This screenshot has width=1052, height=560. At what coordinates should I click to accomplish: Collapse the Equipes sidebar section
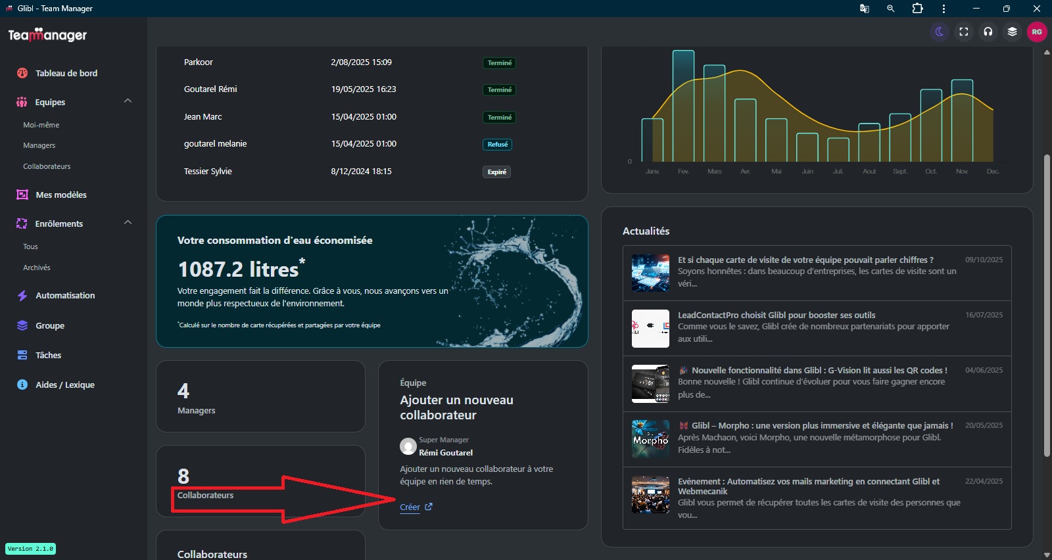pyautogui.click(x=128, y=101)
